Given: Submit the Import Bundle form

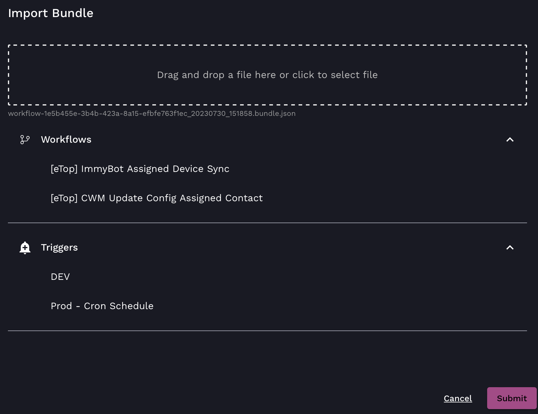Looking at the screenshot, I should pos(512,398).
